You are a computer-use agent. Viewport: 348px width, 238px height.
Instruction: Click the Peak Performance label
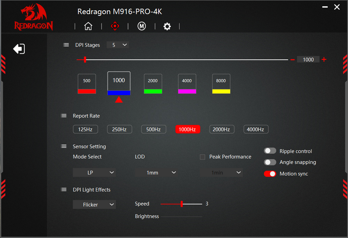[x=231, y=157]
